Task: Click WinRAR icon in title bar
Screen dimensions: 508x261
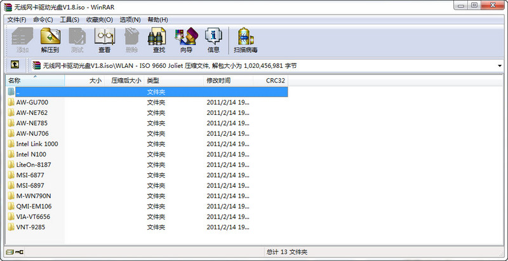Action: (x=8, y=7)
